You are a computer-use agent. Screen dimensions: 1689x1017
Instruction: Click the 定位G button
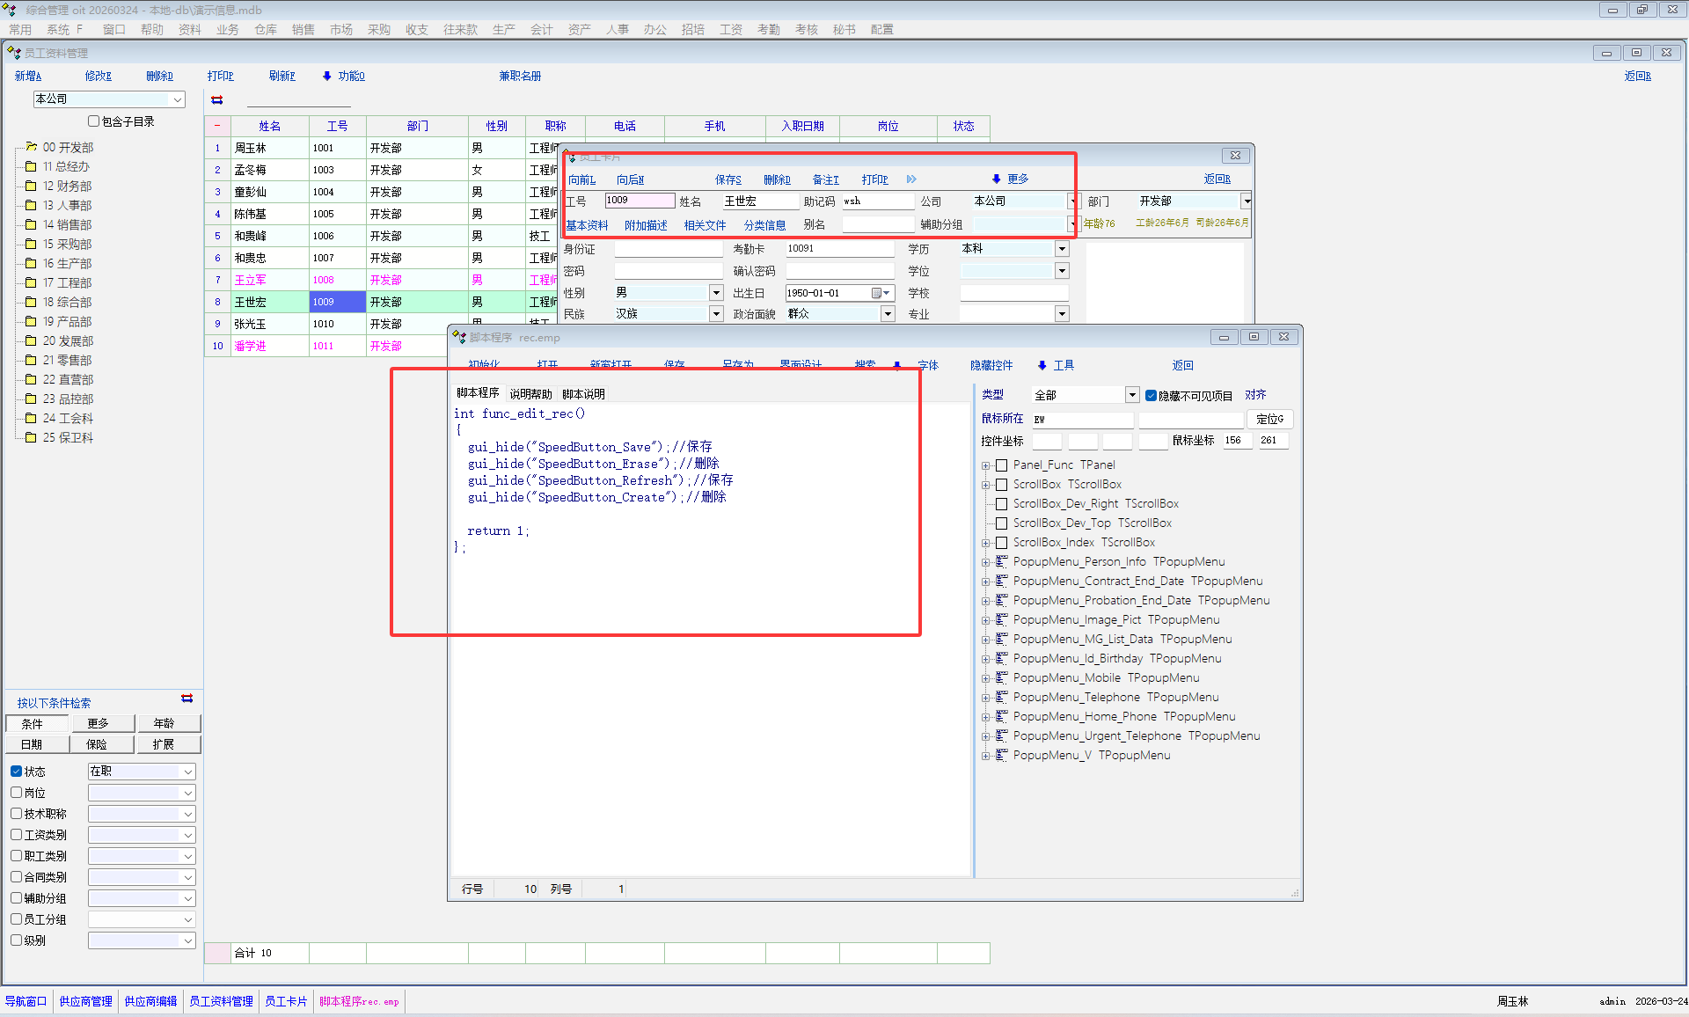coord(1269,419)
